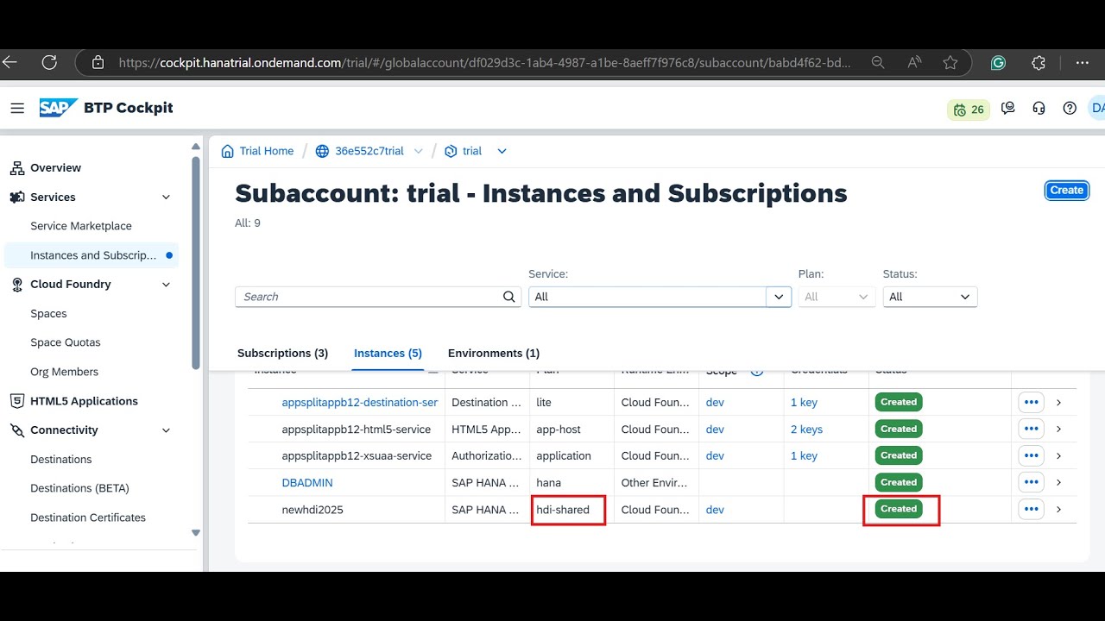Open Destination Certificates in sidebar
This screenshot has height=621, width=1105.
[x=88, y=517]
